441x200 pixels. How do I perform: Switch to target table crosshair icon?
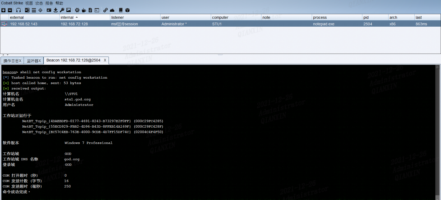[x=40, y=10]
